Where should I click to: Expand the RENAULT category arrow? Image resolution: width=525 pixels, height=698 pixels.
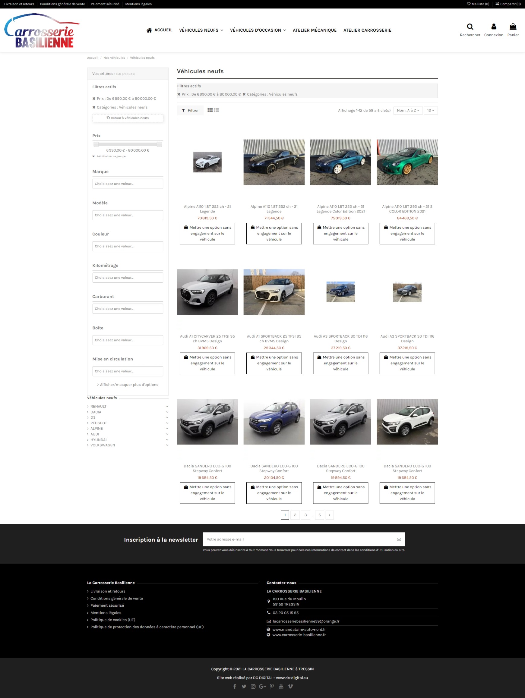click(x=167, y=407)
